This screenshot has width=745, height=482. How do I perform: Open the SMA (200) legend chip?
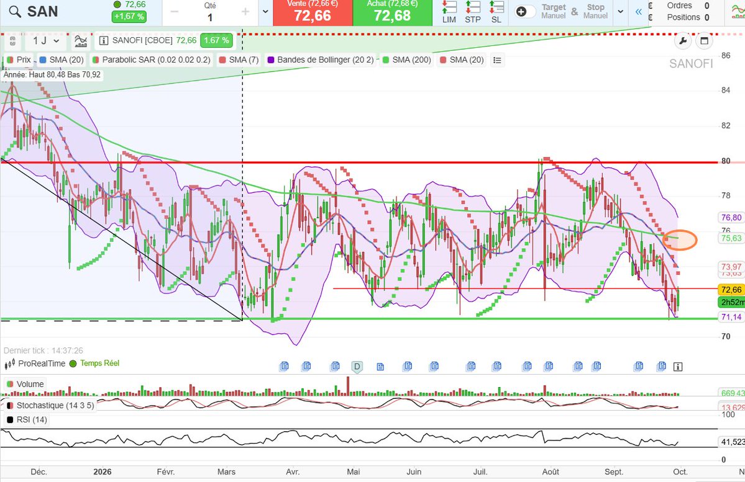(407, 60)
